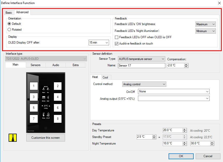
Task: Click the All off house icon
Action: pyautogui.click(x=48, y=114)
